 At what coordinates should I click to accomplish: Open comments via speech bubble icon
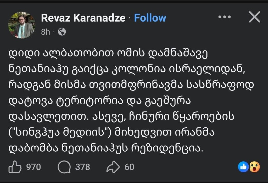point(64,167)
